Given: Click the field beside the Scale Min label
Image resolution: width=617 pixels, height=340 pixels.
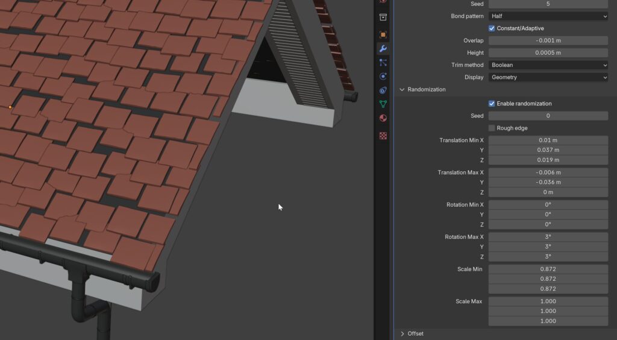Looking at the screenshot, I should pyautogui.click(x=548, y=269).
